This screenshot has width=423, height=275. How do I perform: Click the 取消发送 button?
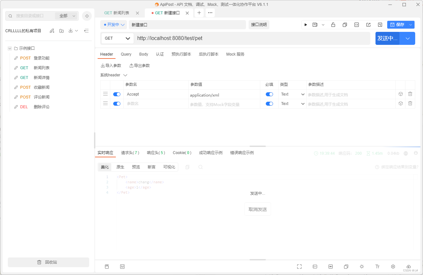258,209
